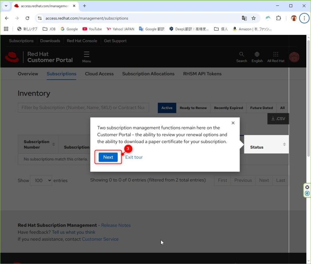Viewport: 311px width, 264px height.
Task: Click the page vertical scrollbar
Action: [309, 98]
